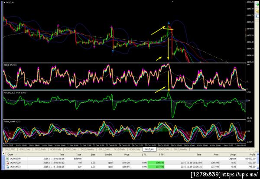Click the Type column header
This screenshot has height=179, width=260.
tap(78, 155)
